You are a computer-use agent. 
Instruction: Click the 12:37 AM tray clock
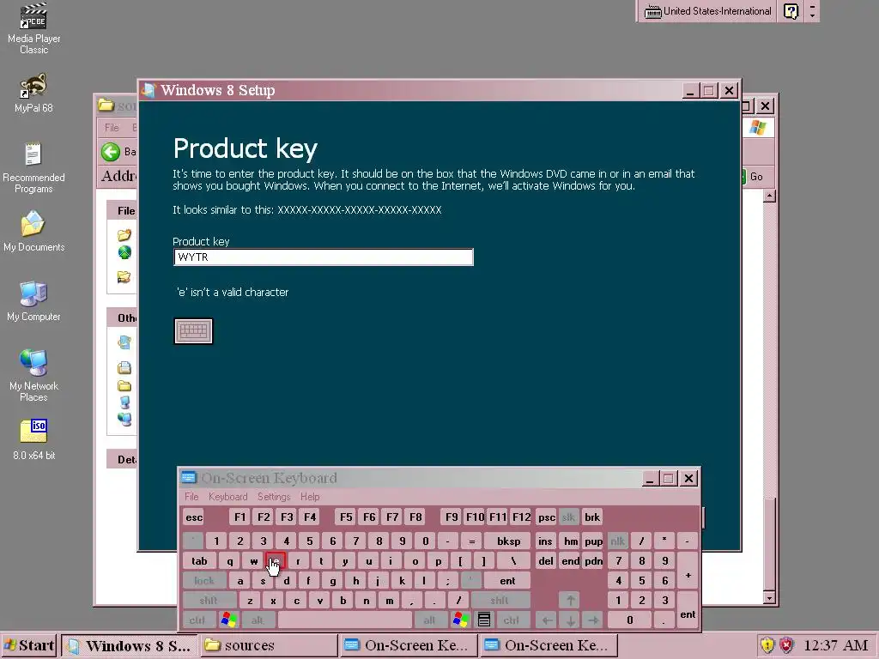point(835,645)
